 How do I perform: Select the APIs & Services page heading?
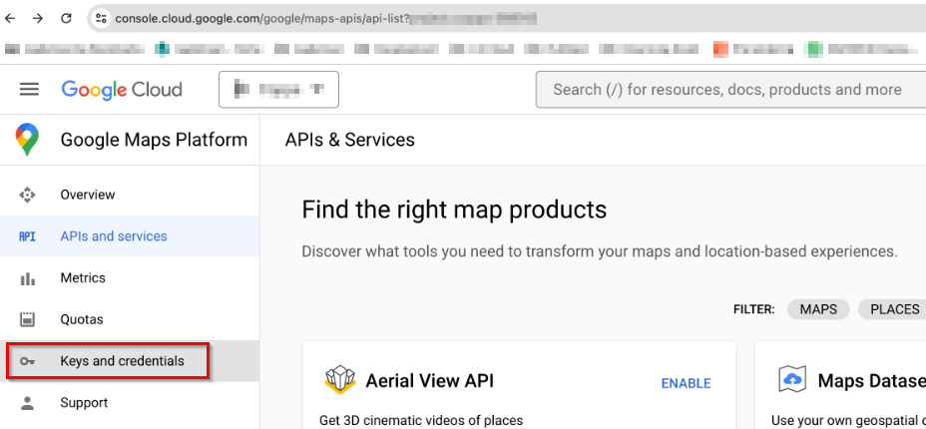click(x=350, y=140)
